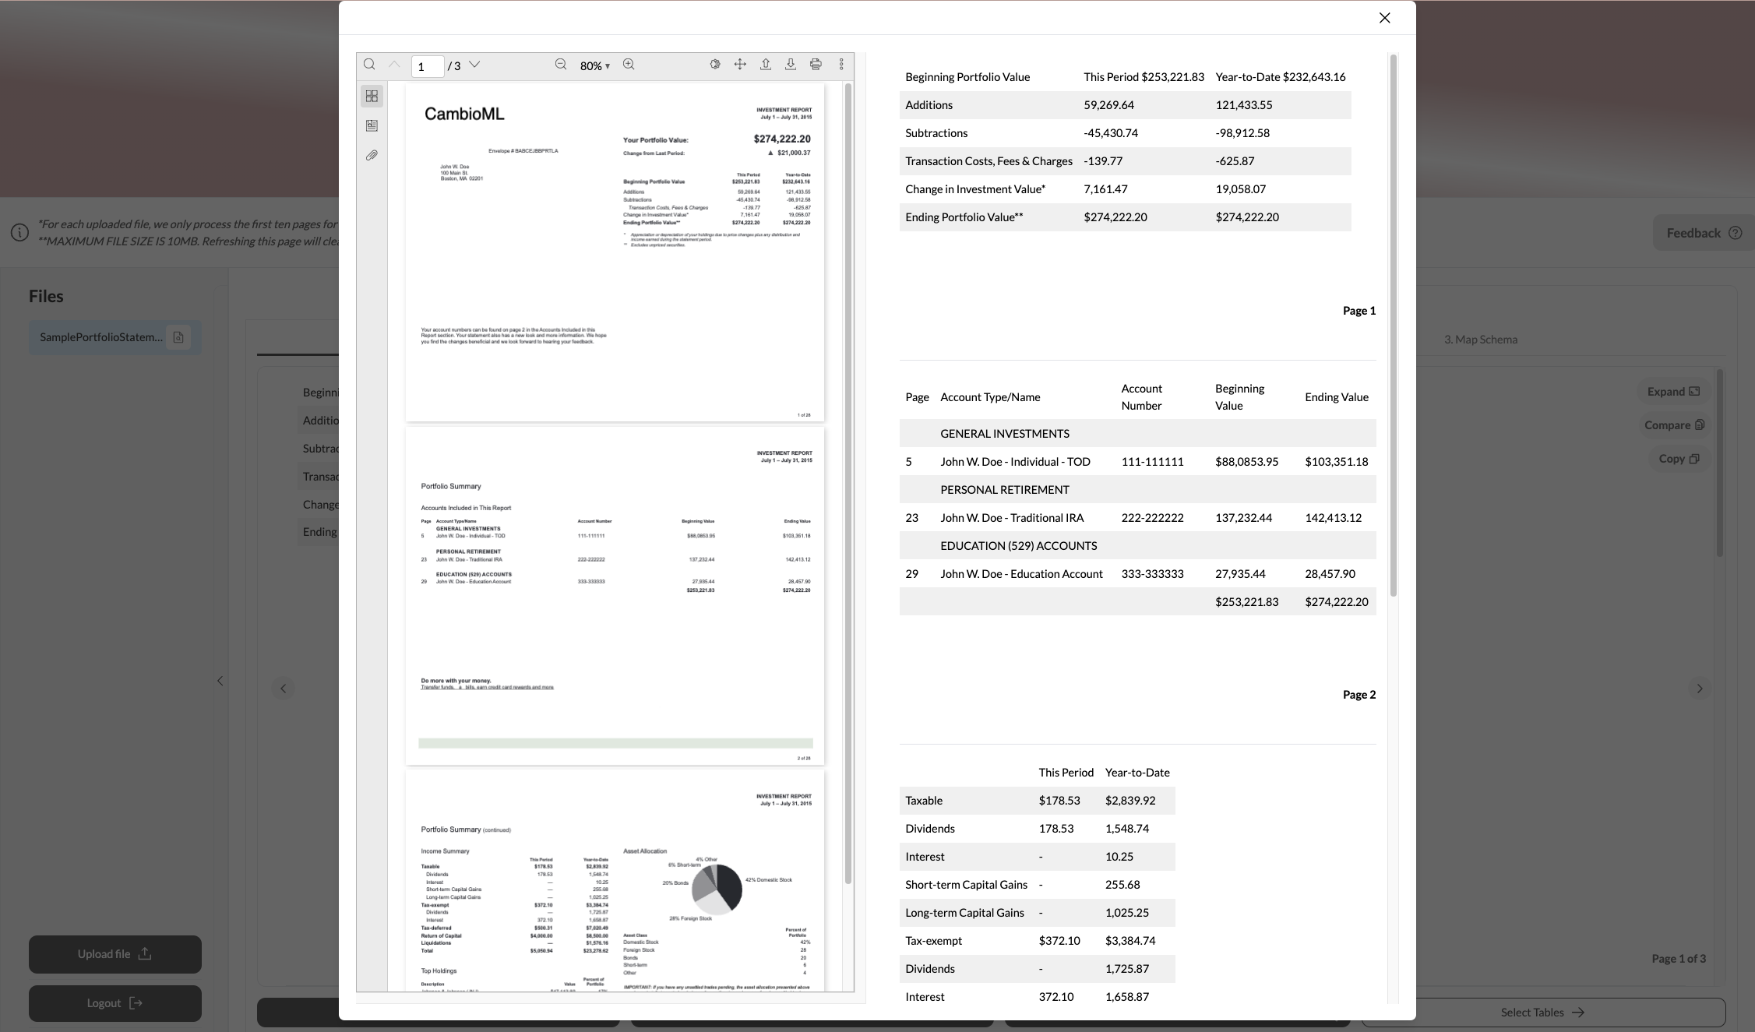This screenshot has height=1032, width=1755.
Task: Toggle the thumbnails sidebar panel
Action: coord(372,96)
